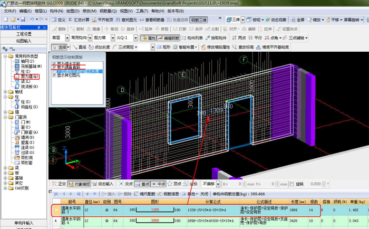
Task: Toggle 剪力墙垂直筋 checkbox
Action: tap(54, 68)
